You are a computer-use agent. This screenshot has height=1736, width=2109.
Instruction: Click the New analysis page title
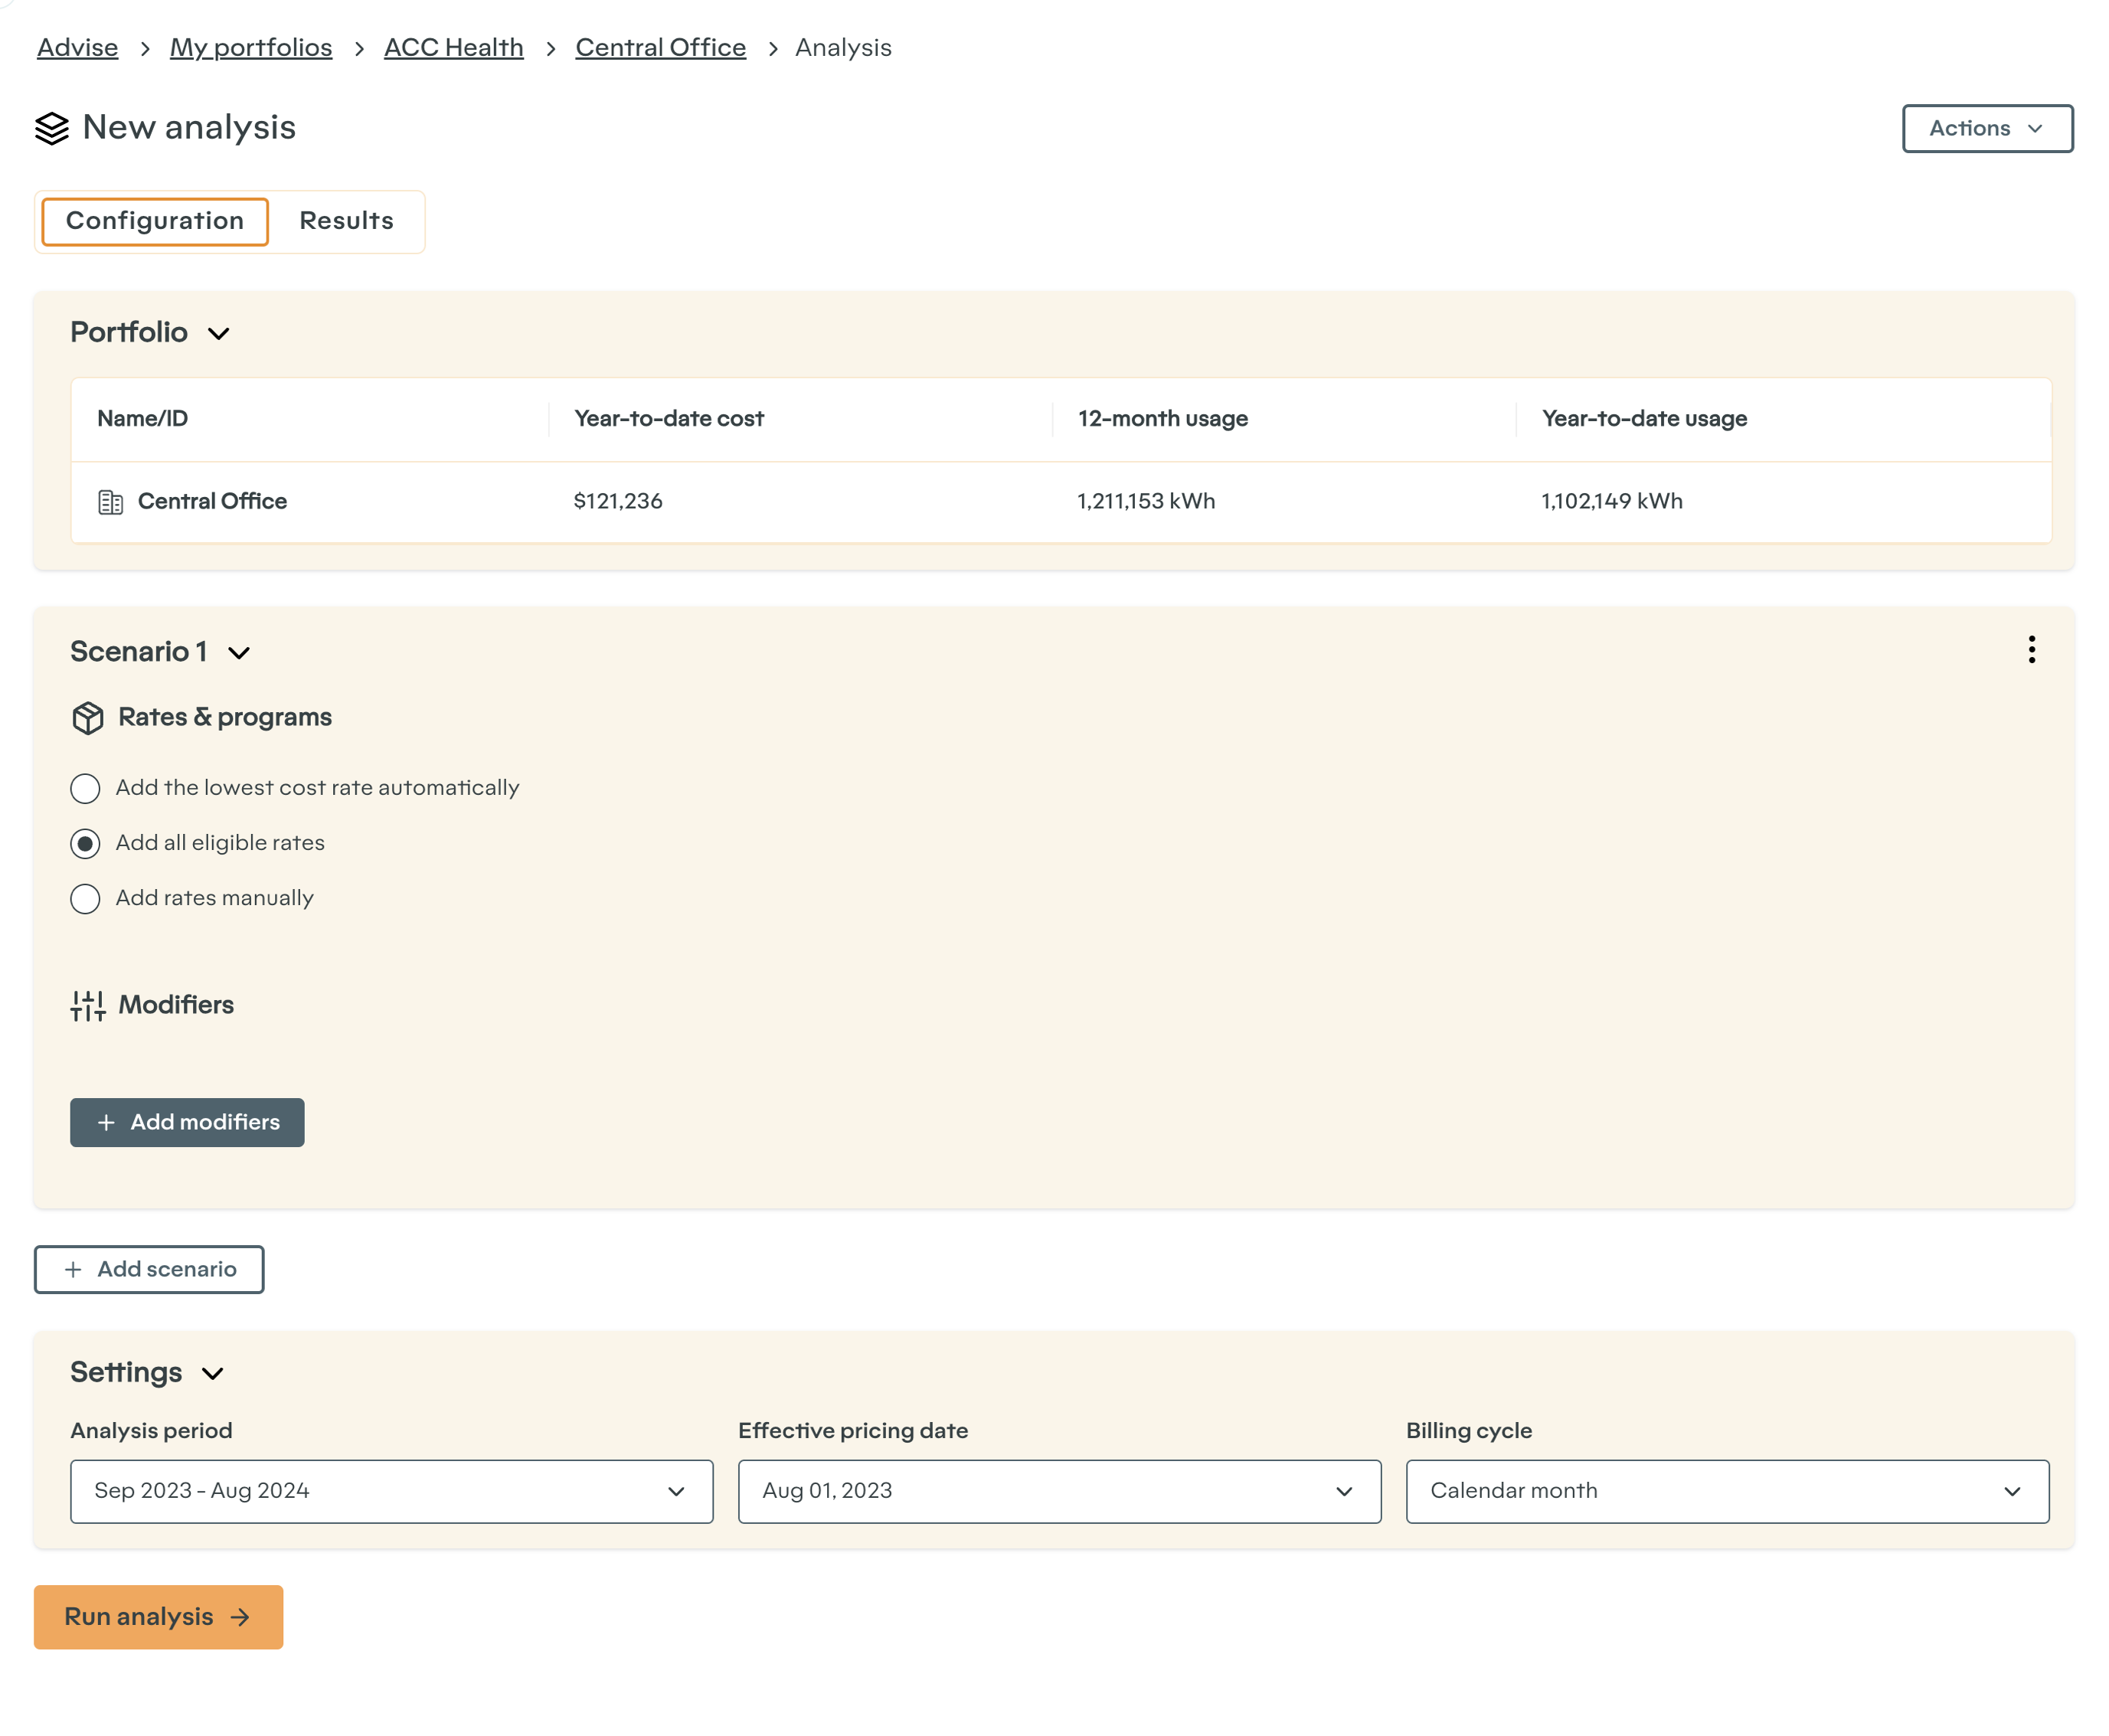(x=189, y=128)
